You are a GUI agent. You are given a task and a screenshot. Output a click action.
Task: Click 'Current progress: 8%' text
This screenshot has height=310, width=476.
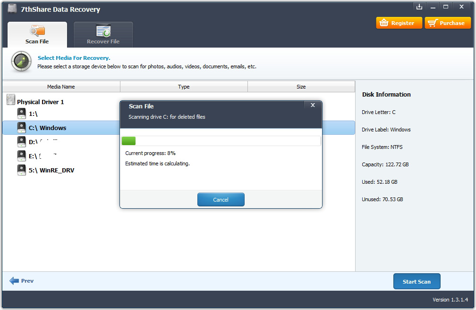point(150,153)
